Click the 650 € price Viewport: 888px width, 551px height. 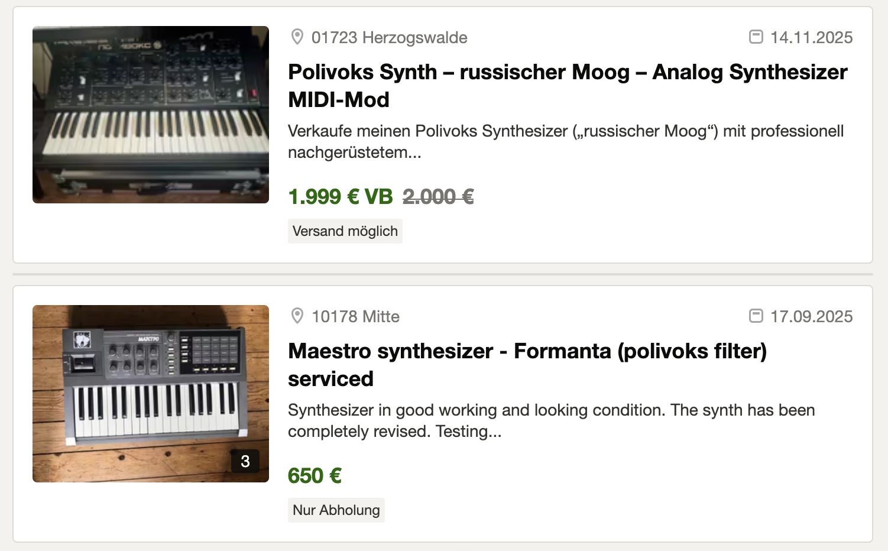tap(315, 476)
